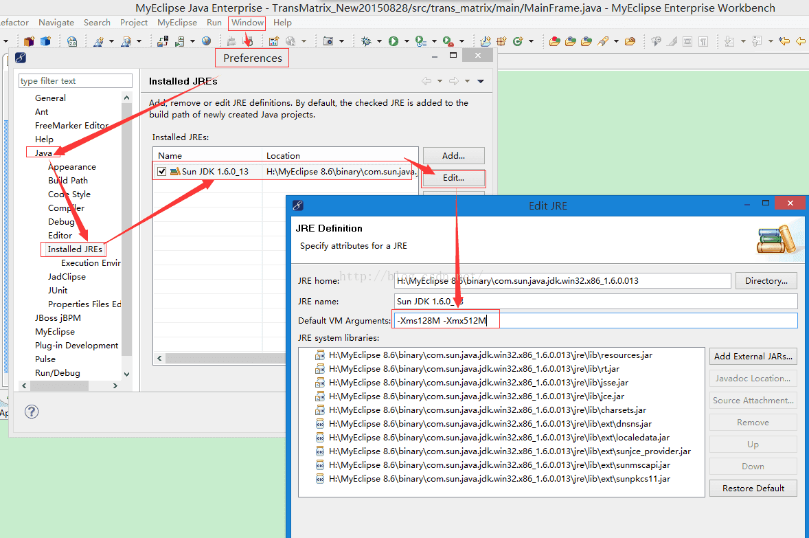Image resolution: width=809 pixels, height=538 pixels.
Task: Open the New Java Class dropdown arrow
Action: (531, 41)
